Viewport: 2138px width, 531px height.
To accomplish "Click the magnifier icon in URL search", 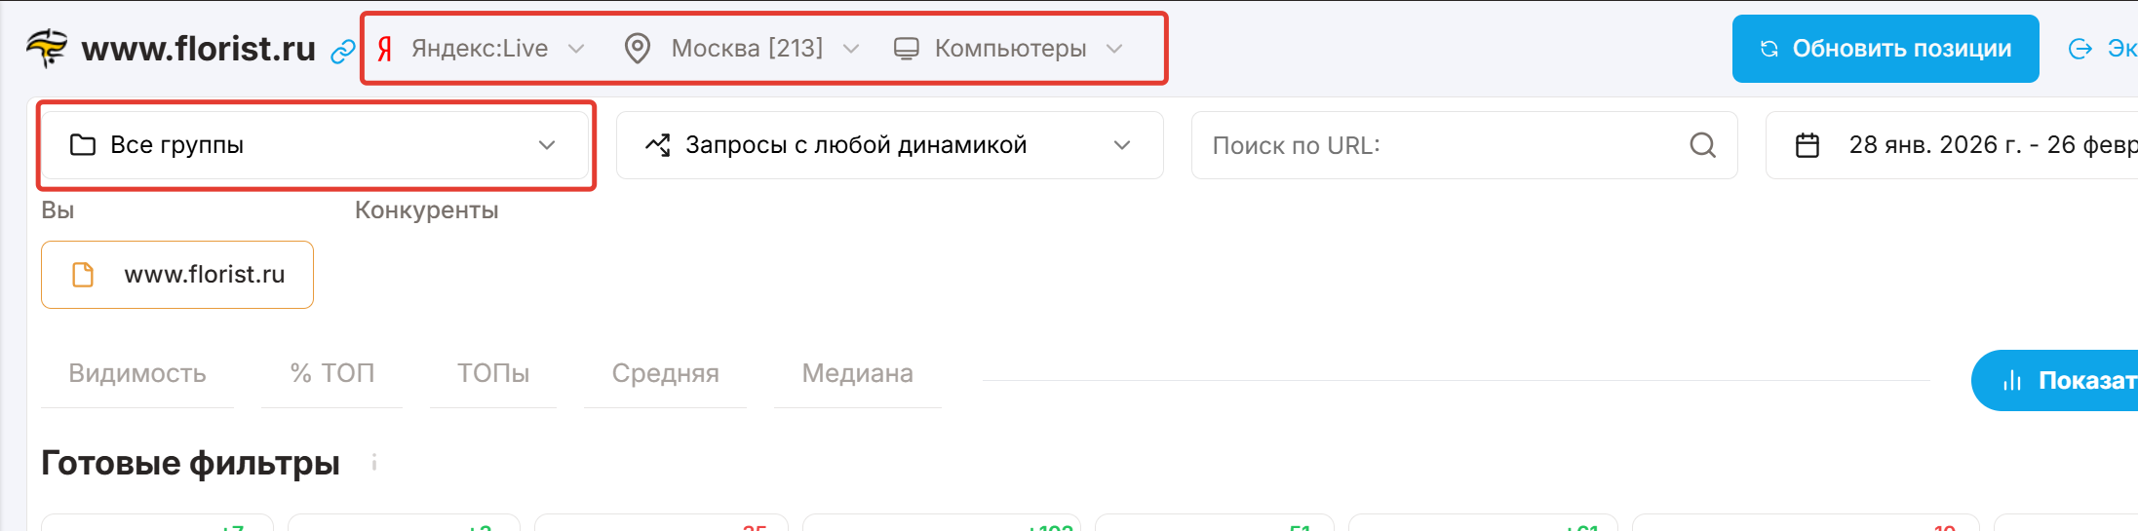I will click(1702, 145).
